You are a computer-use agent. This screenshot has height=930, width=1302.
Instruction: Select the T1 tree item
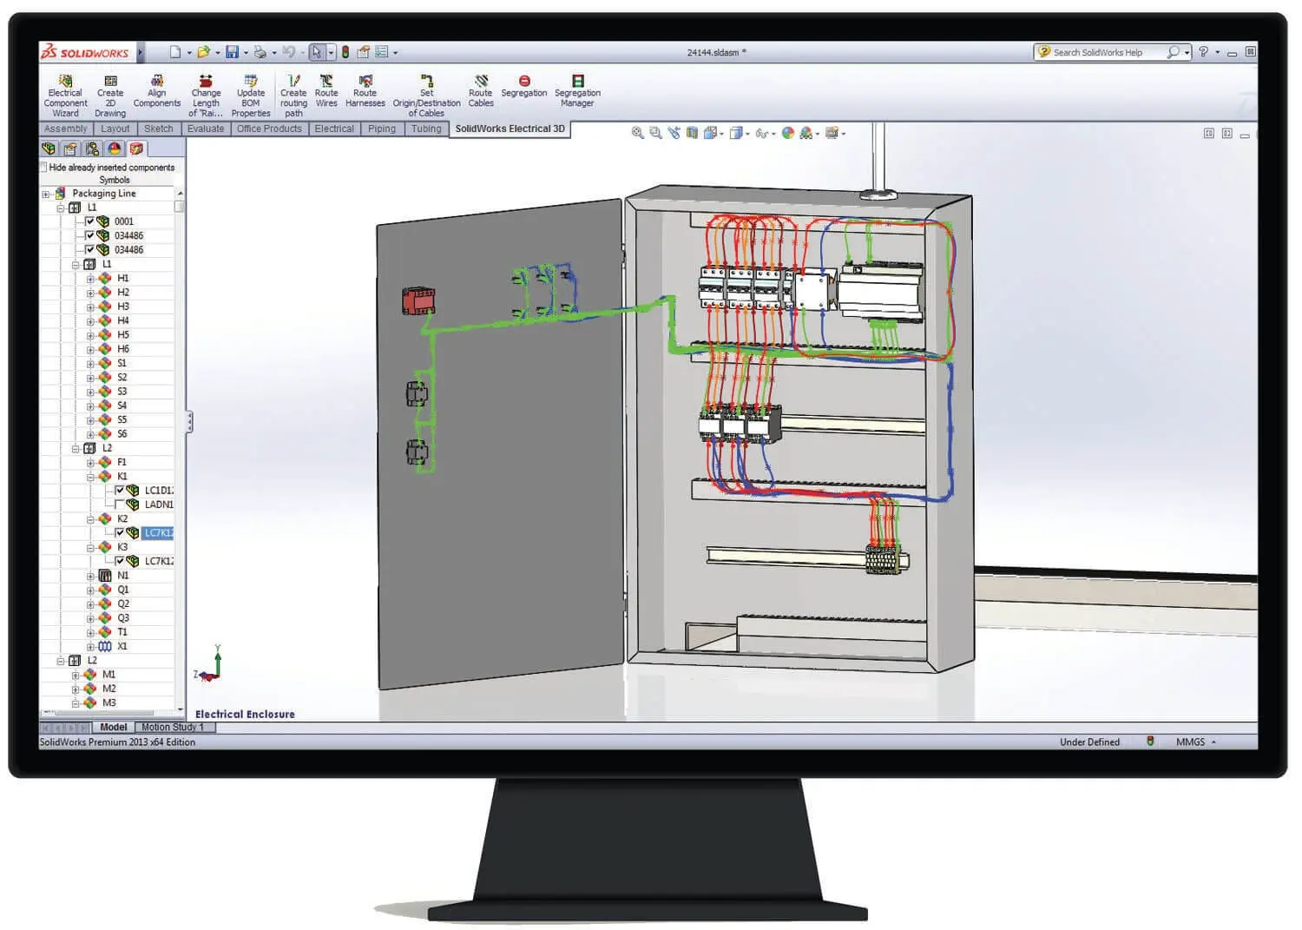click(x=122, y=632)
